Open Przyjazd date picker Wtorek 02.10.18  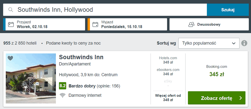44,24
